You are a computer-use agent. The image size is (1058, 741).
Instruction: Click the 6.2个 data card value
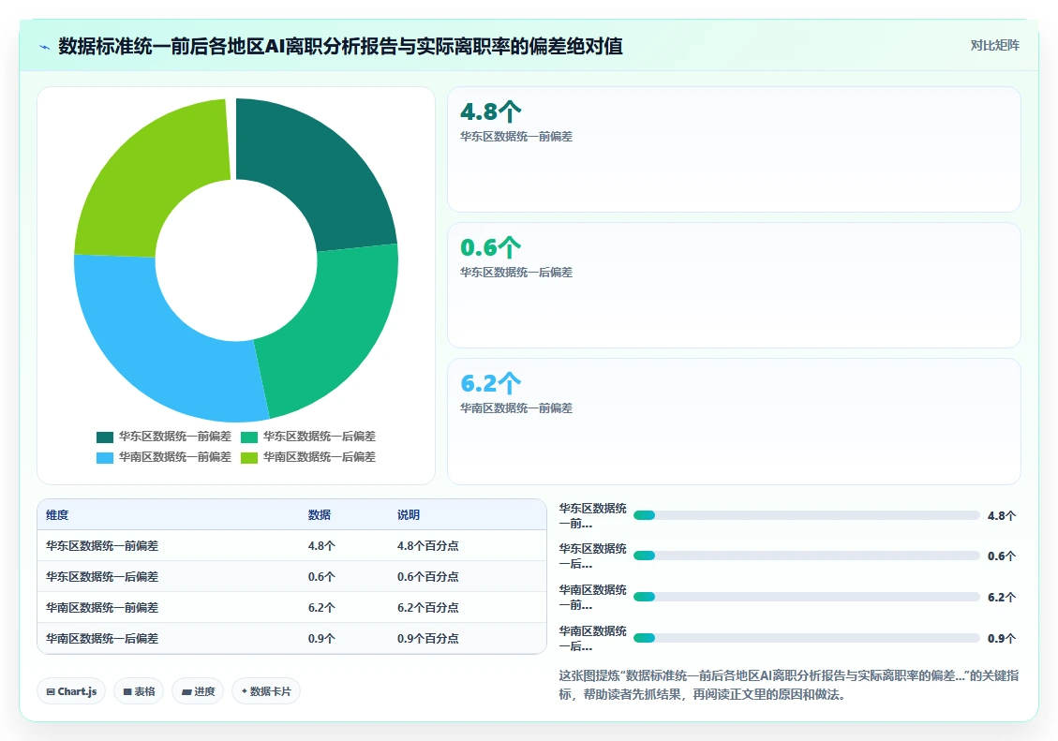tap(490, 383)
